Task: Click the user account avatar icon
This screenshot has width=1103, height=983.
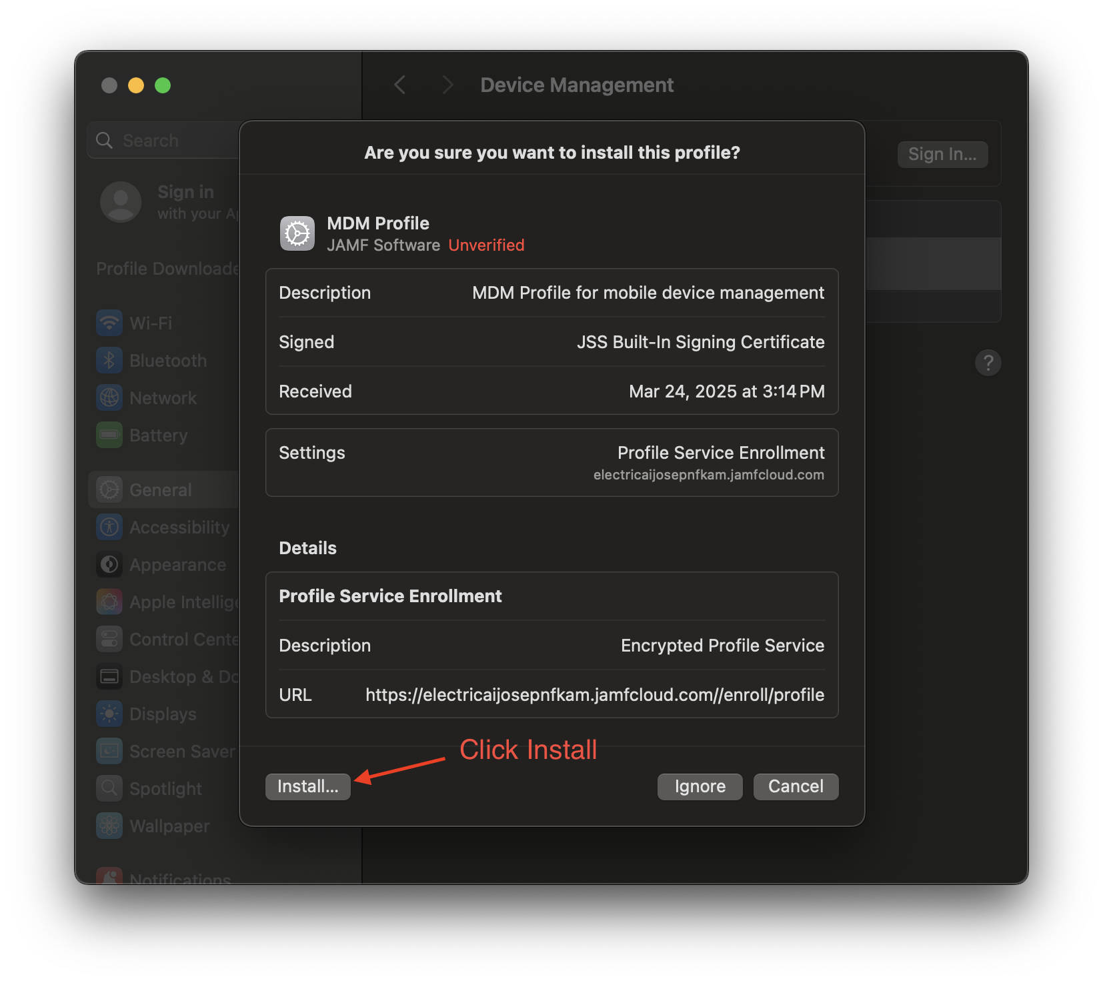Action: 121,201
